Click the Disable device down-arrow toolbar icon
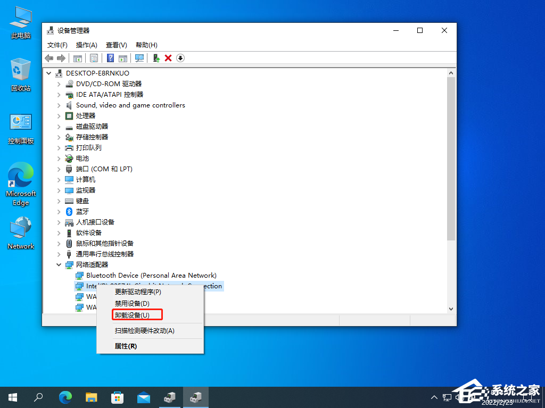This screenshot has width=545, height=408. click(180, 58)
